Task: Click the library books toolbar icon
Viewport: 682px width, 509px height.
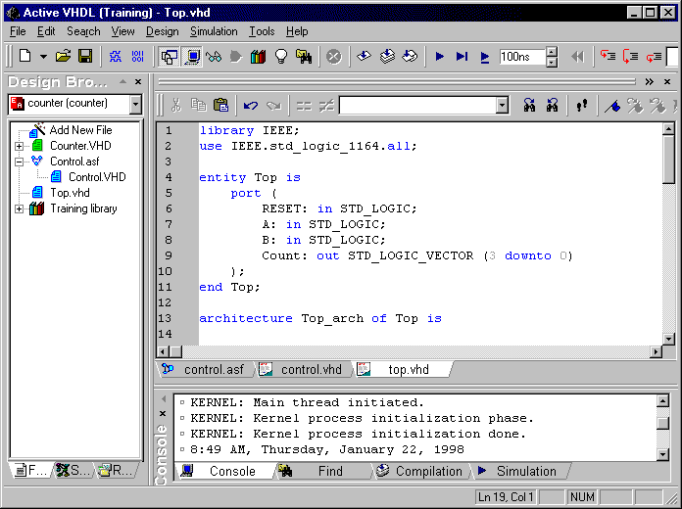Action: 259,57
